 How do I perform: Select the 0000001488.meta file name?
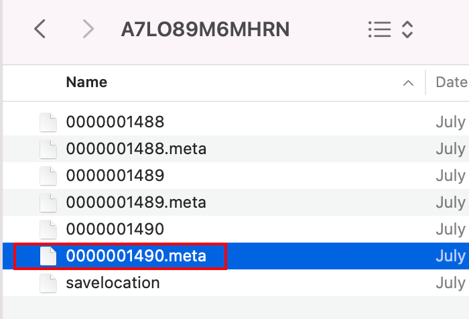point(136,149)
